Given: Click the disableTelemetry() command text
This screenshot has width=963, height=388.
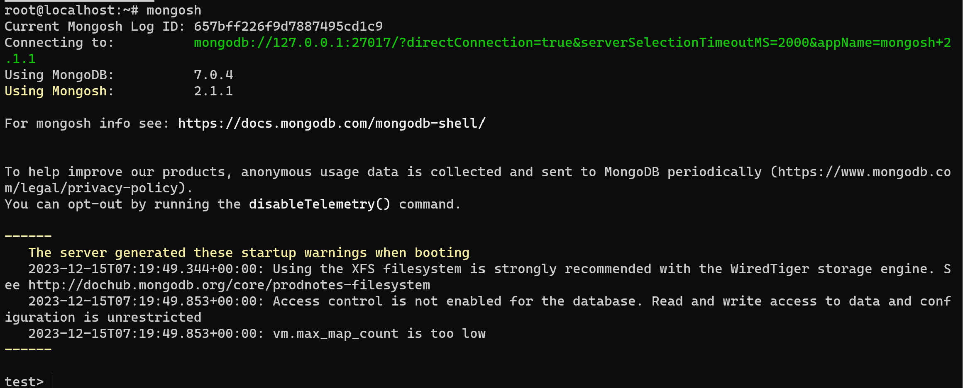Looking at the screenshot, I should [320, 204].
